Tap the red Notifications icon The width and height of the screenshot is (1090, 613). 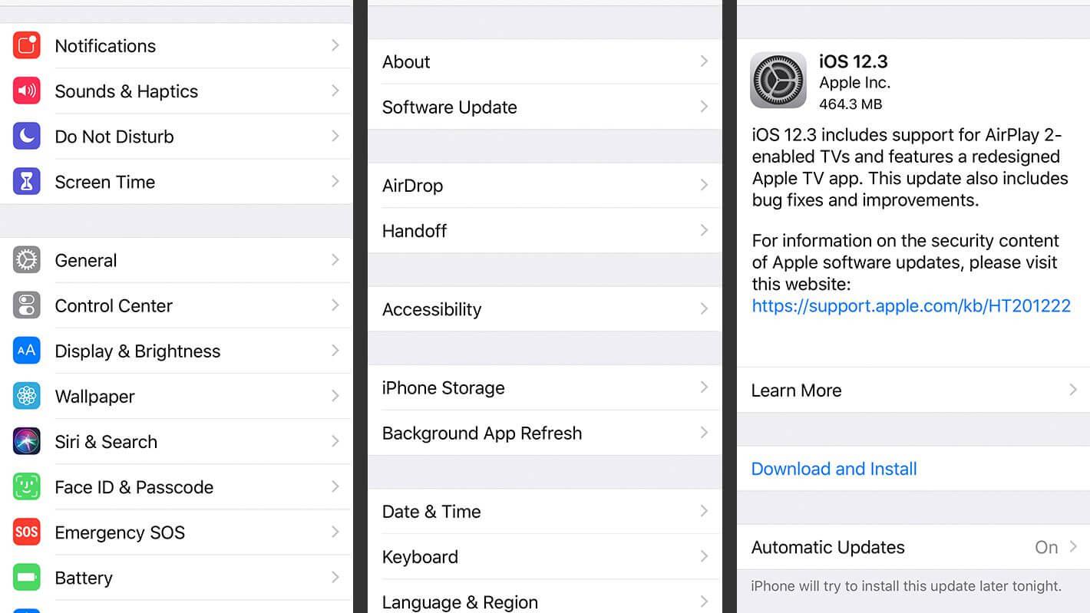(x=27, y=46)
